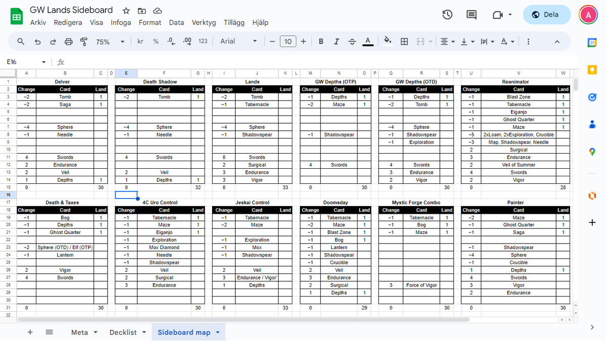Toggle italic formatting
This screenshot has width=606, height=341.
336,41
